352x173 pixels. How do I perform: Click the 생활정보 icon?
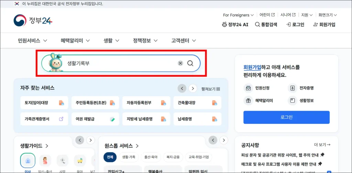(x=292, y=101)
